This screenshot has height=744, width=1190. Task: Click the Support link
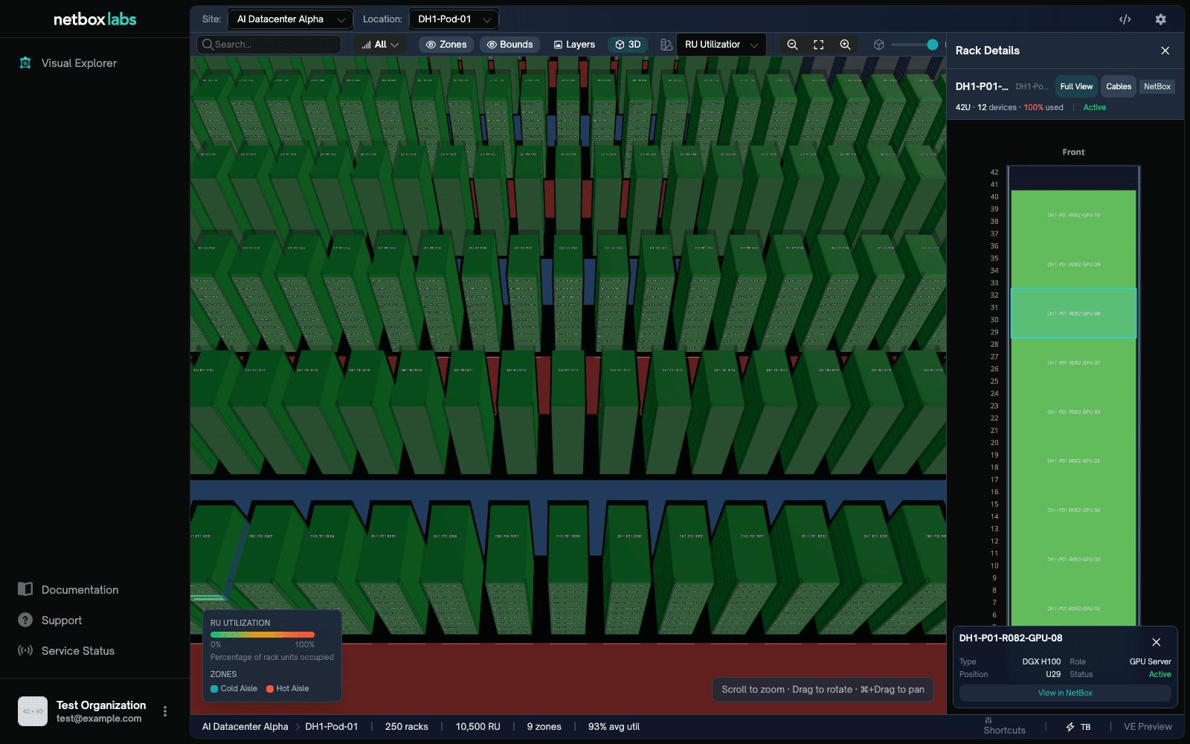62,620
